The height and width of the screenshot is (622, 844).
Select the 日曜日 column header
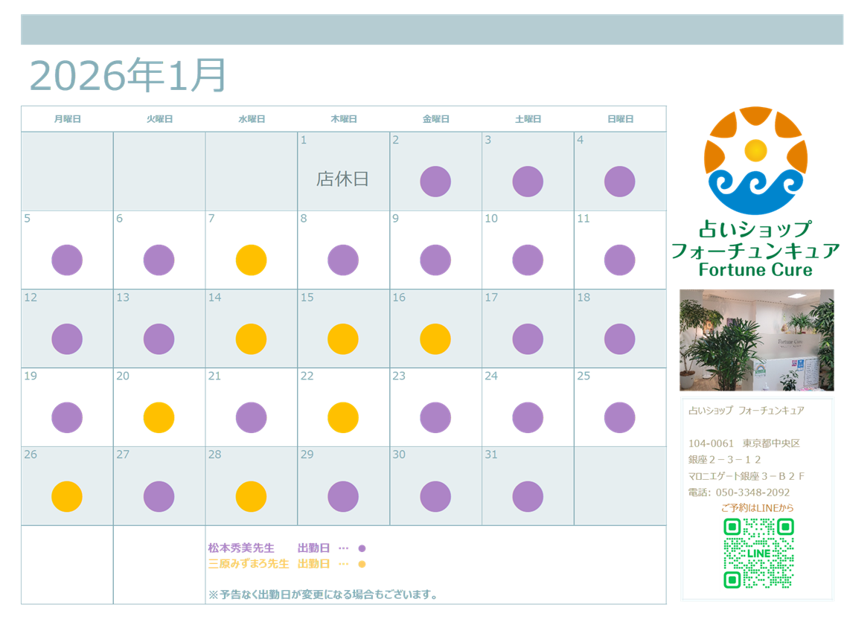620,119
